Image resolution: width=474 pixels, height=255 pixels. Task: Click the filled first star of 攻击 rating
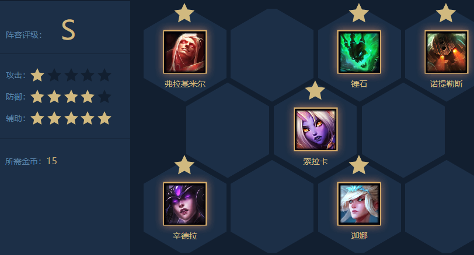37,75
